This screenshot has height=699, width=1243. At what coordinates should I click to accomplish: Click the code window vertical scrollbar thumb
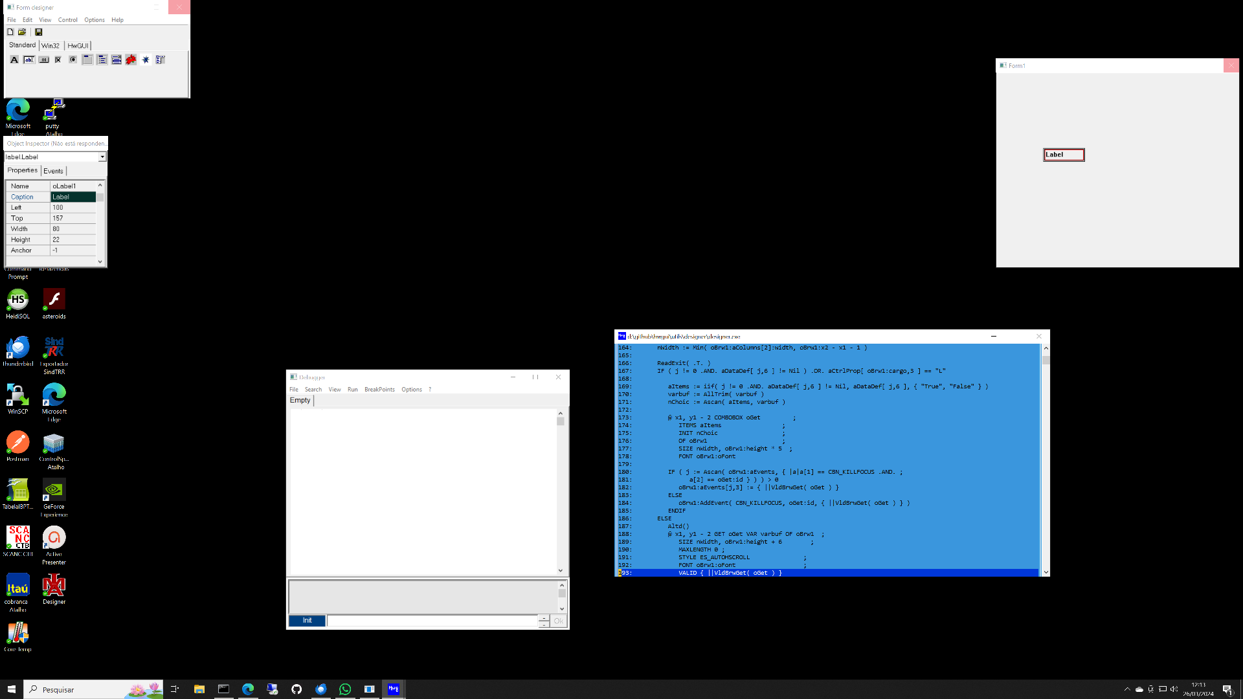pyautogui.click(x=1046, y=360)
